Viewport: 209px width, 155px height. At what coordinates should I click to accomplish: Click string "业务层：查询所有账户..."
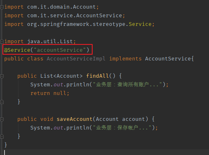(127, 85)
